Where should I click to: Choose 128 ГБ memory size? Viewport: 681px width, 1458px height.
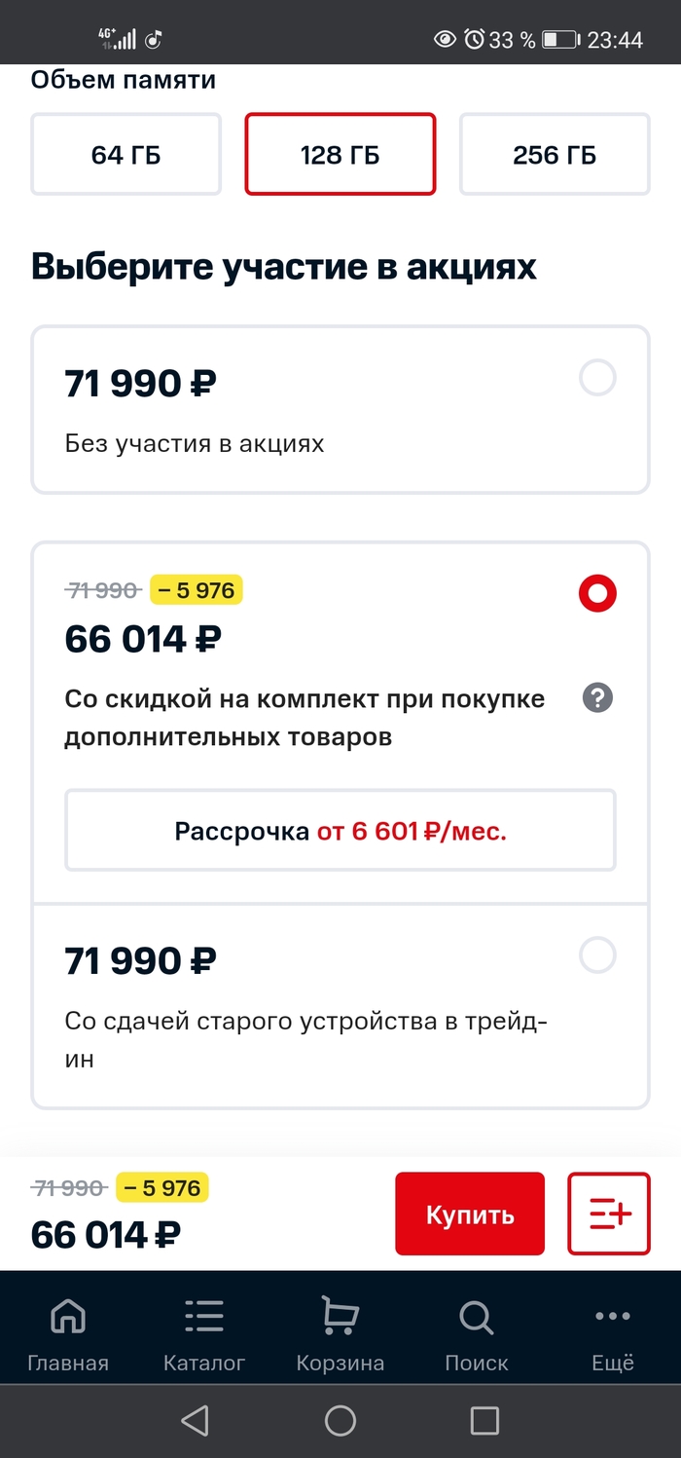pyautogui.click(x=340, y=155)
